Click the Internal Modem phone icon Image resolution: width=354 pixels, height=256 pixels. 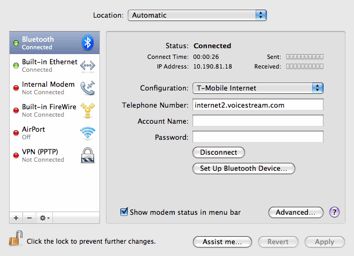[87, 88]
